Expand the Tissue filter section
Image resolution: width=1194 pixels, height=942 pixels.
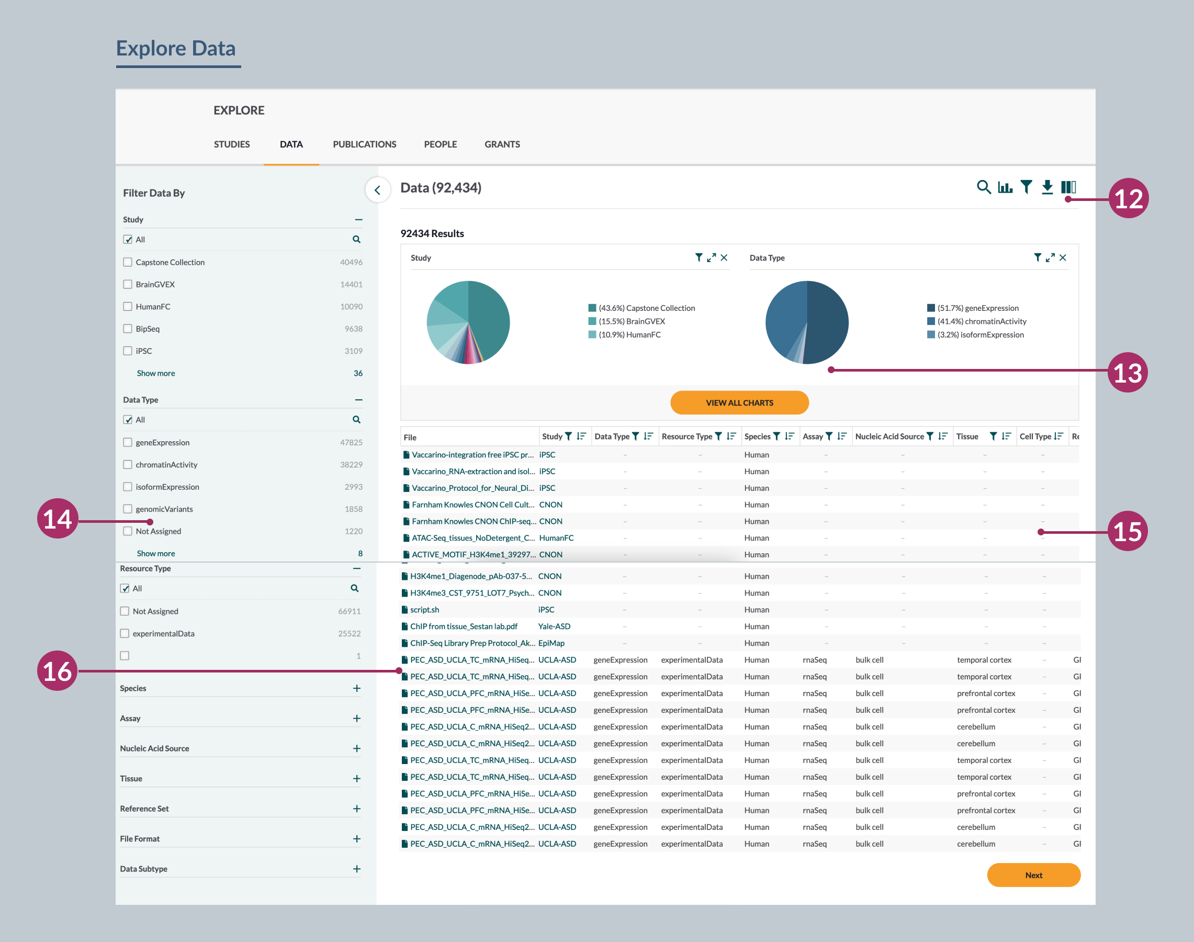click(x=357, y=779)
